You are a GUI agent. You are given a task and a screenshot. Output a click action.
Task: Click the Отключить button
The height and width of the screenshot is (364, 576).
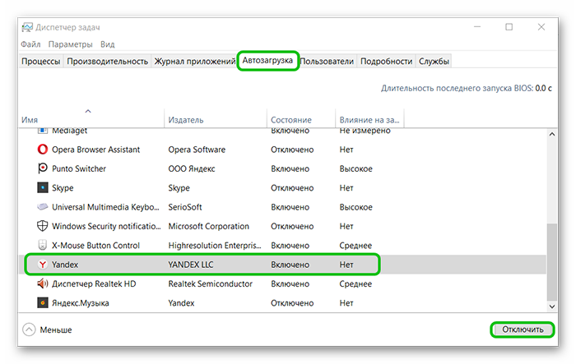(523, 329)
